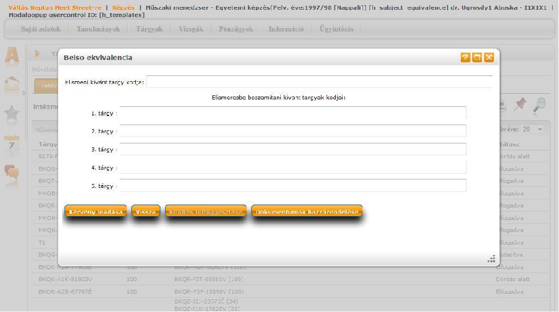The height and width of the screenshot is (312, 559).
Task: Focus the 1. tárgy input field
Action: 293,113
